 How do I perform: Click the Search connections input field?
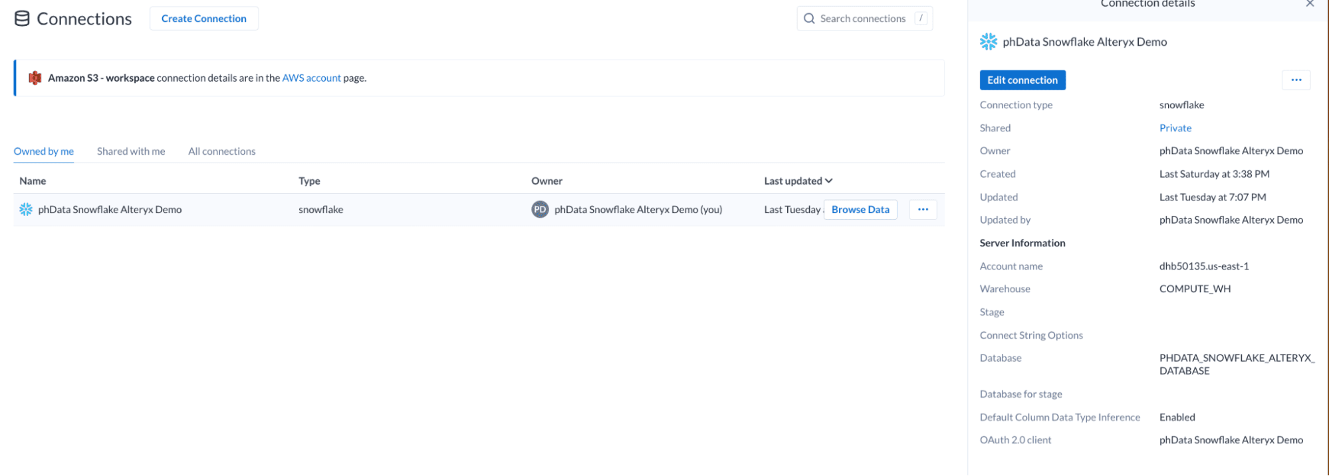863,19
